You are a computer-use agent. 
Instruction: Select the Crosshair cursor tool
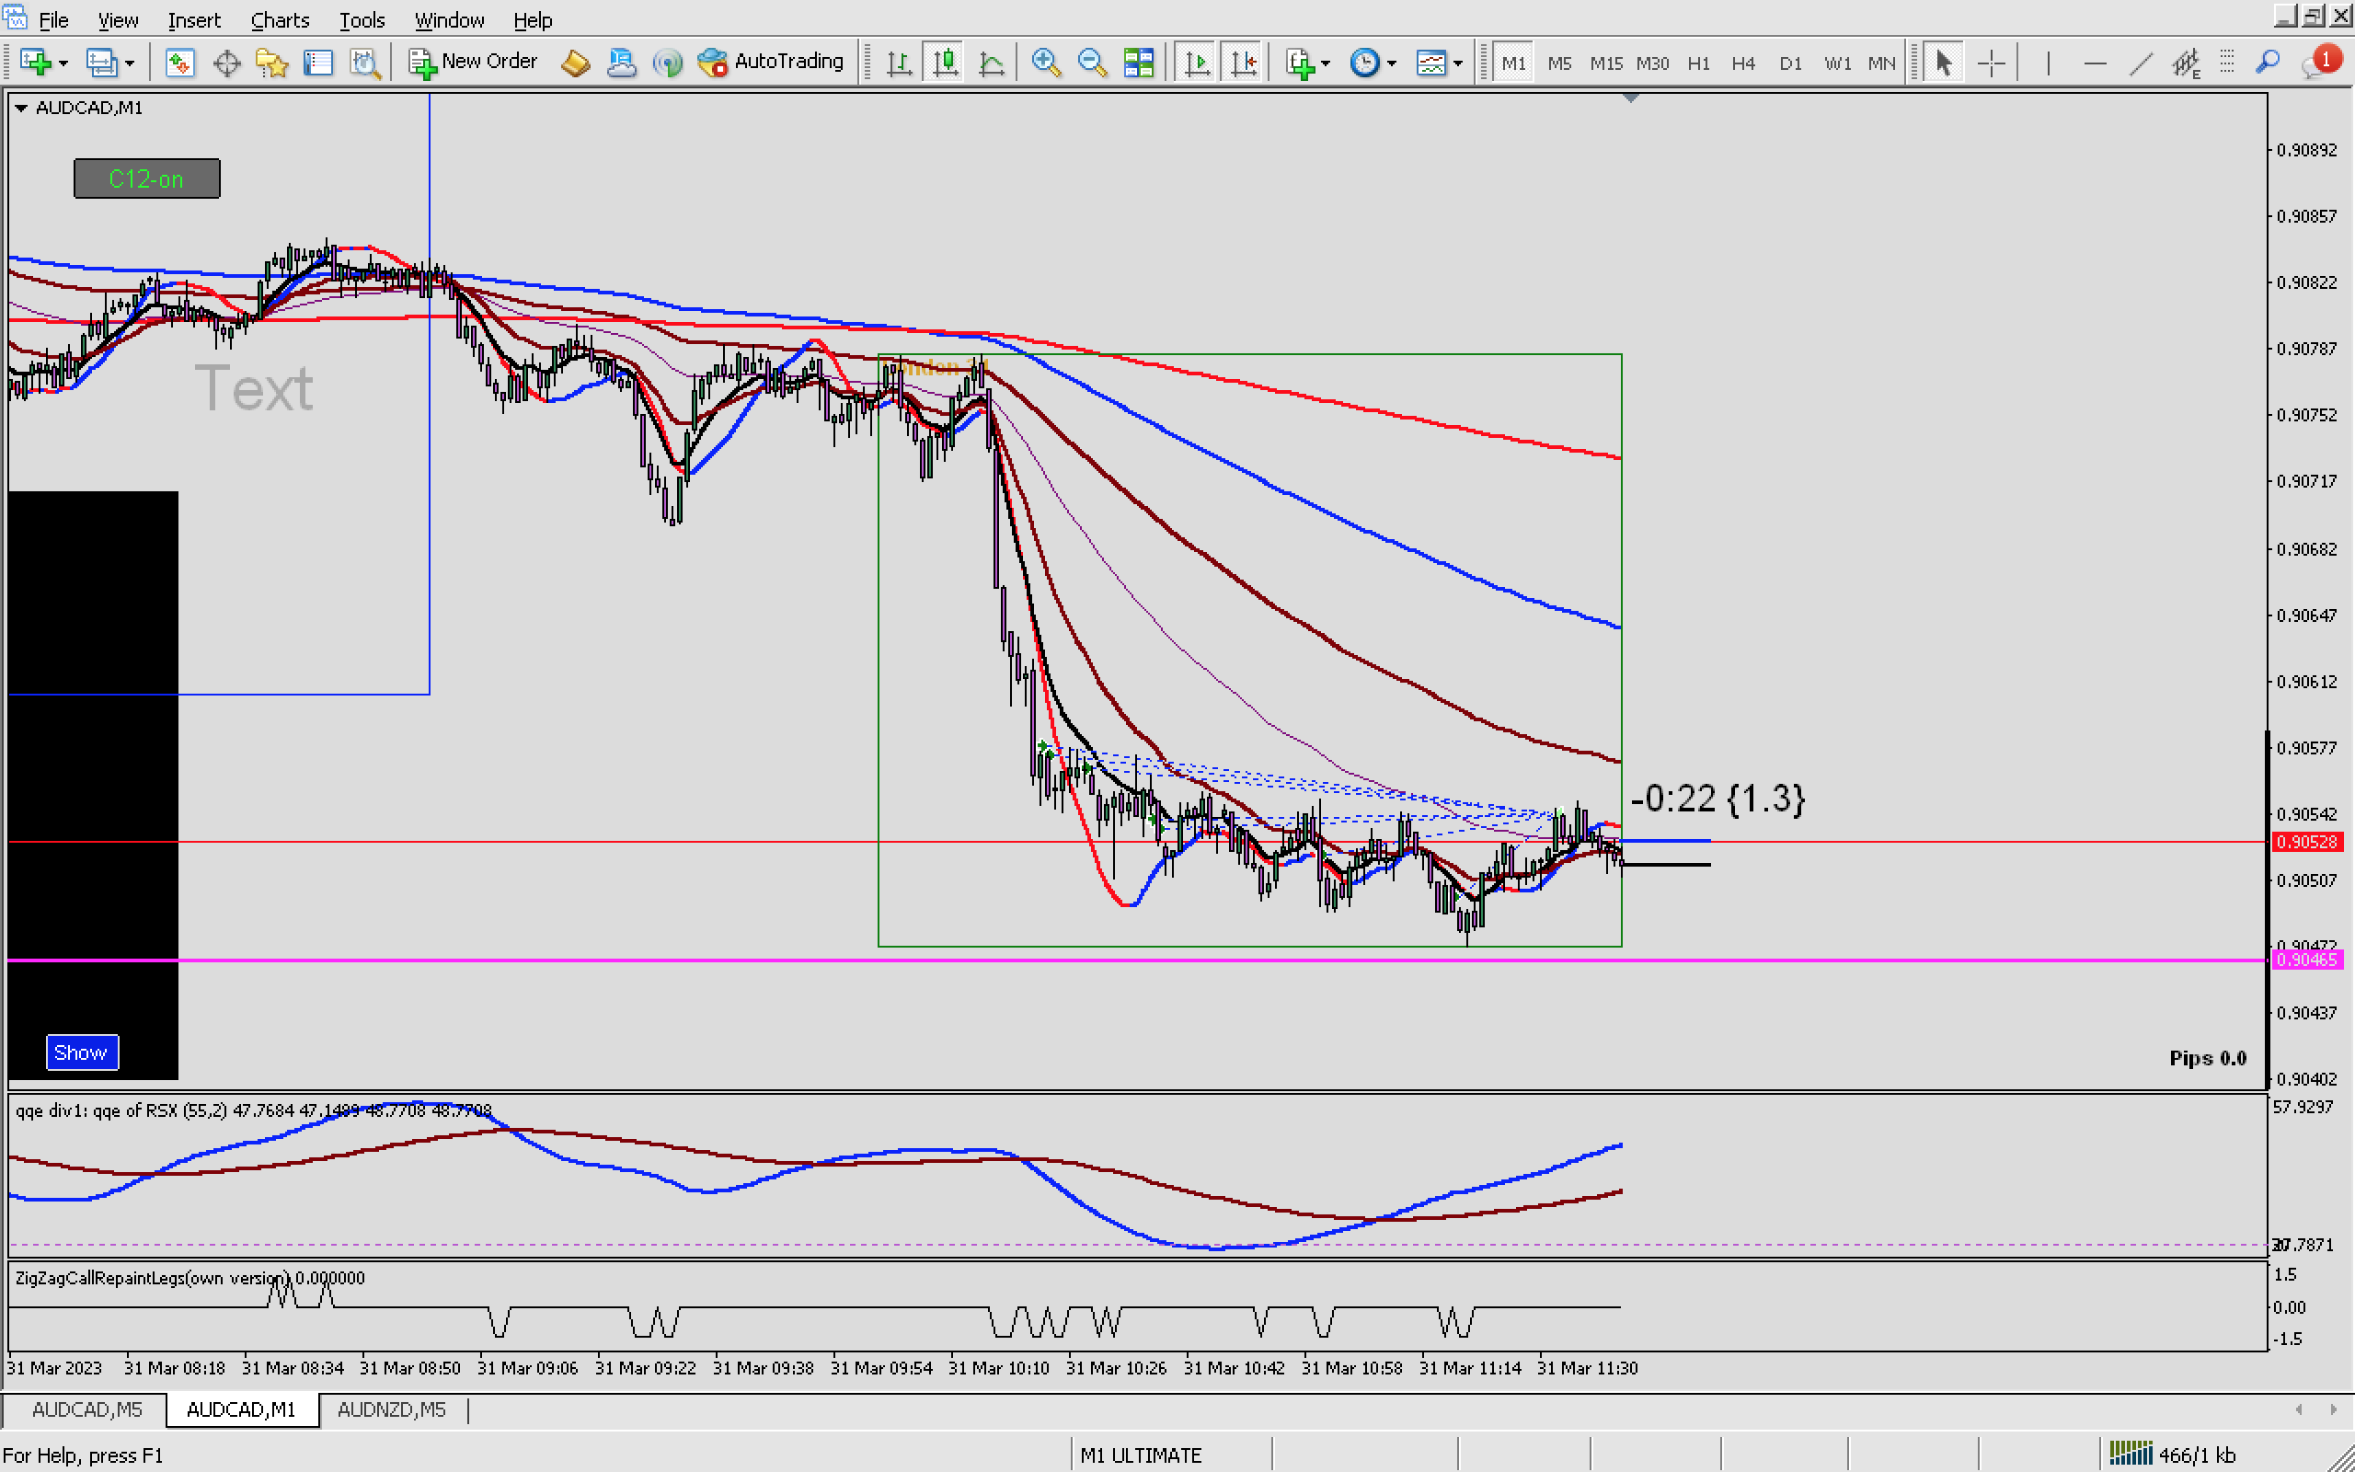coord(1991,63)
